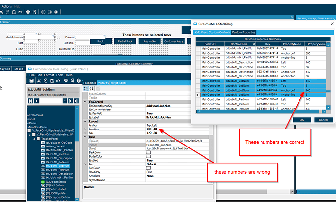Toggle checkbox beside V_PackOrNotUpdateable_1ViewD node
This screenshot has height=202, width=336.
[29, 131]
